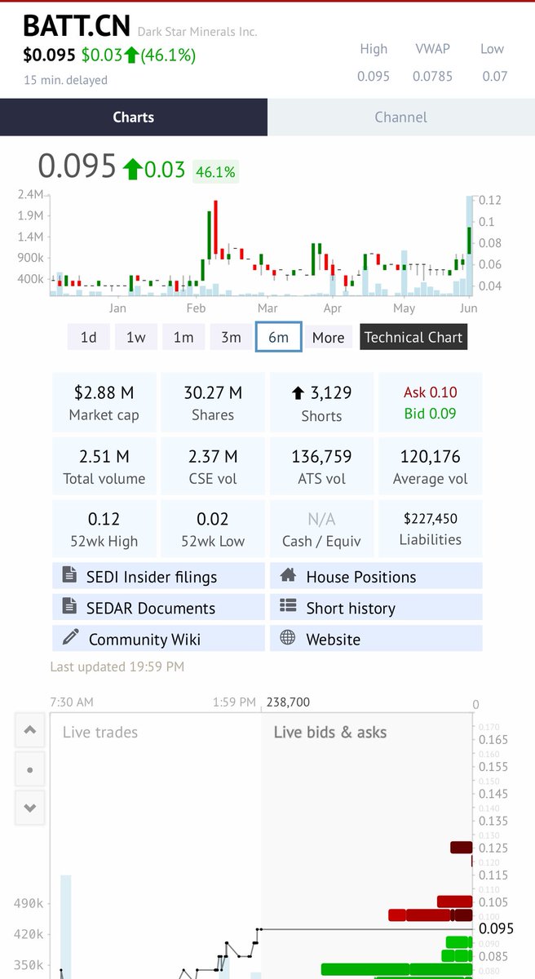
Task: Click the ATS vol 136,759 tile
Action: (x=321, y=467)
